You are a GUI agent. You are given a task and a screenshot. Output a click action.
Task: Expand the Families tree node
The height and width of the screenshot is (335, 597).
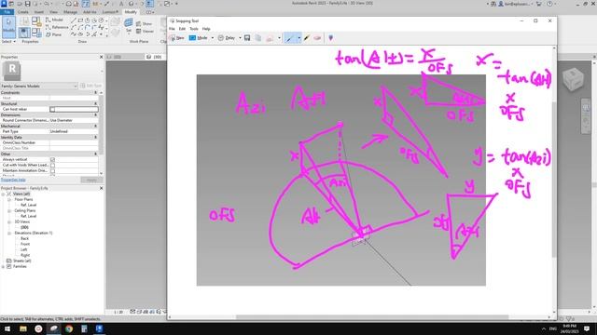(4, 267)
